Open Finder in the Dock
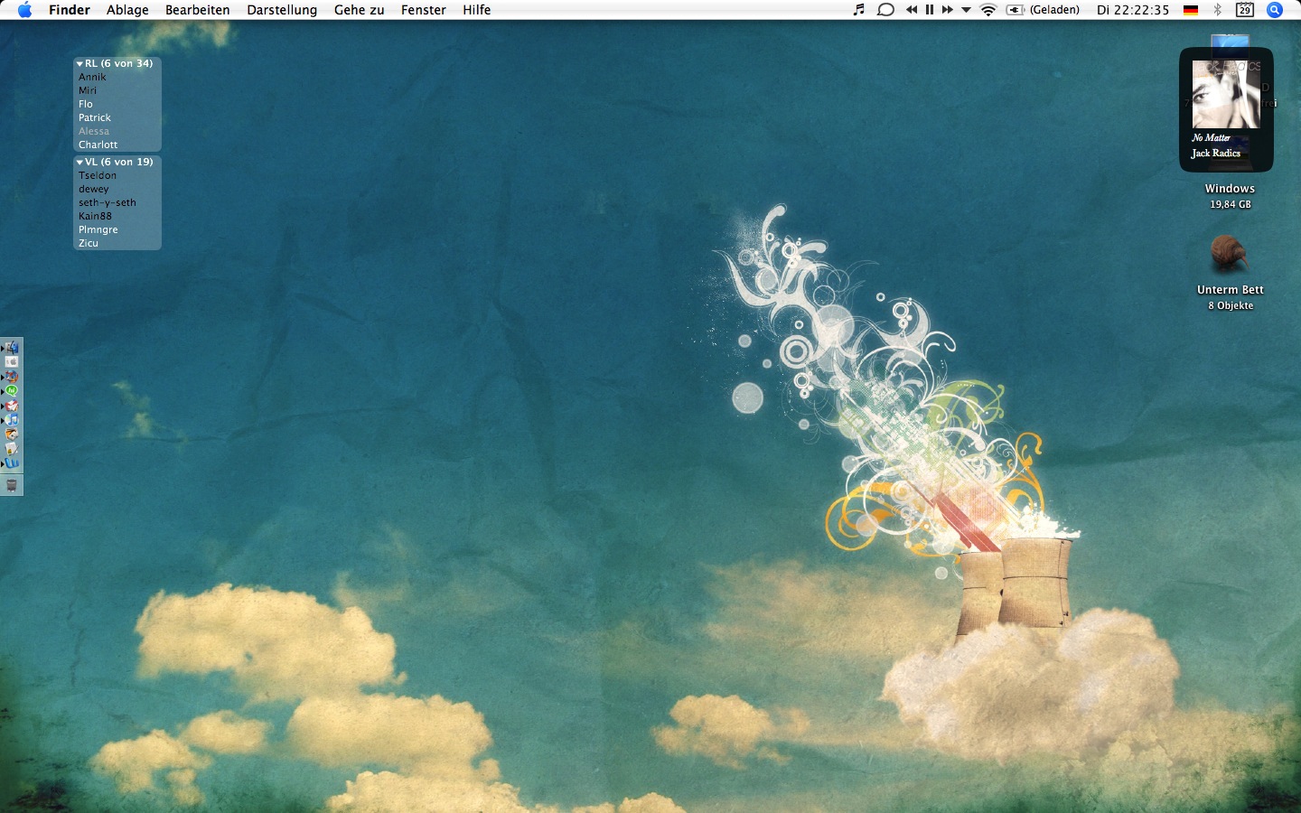1301x813 pixels. tap(12, 347)
